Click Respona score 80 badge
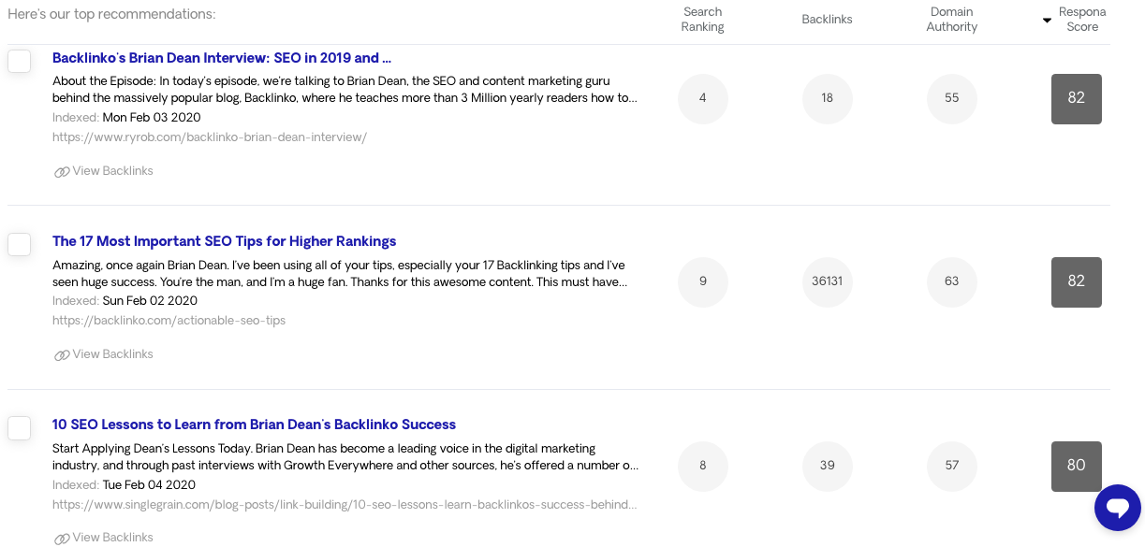Viewport: 1145px width, 547px height. (1077, 466)
